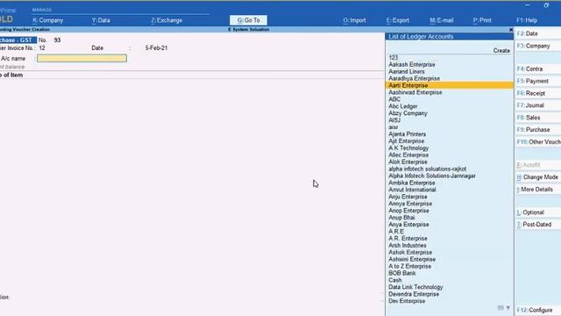Image resolution: width=561 pixels, height=316 pixels.
Task: Select Dev Enterprise ledger
Action: [x=407, y=301]
